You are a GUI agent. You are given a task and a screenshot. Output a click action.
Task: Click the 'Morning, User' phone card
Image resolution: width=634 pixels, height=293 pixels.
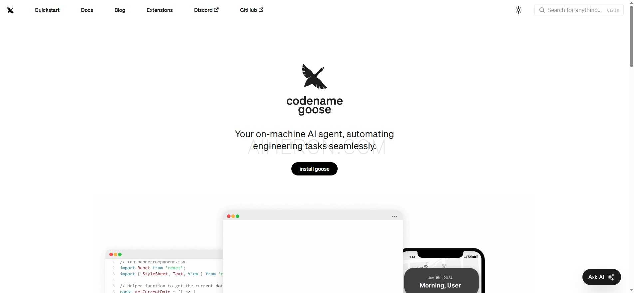coord(441,281)
